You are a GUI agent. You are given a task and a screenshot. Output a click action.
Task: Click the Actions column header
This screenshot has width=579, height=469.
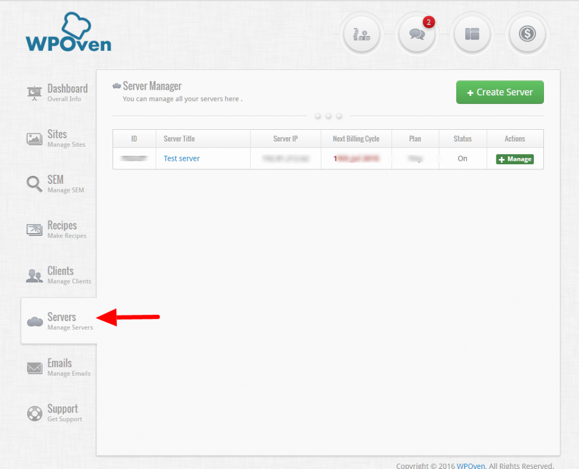pyautogui.click(x=515, y=139)
